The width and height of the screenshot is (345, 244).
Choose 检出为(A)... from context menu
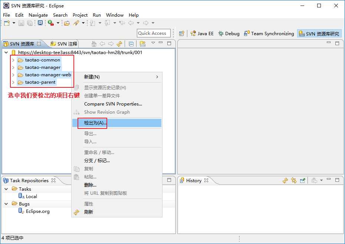click(117, 123)
